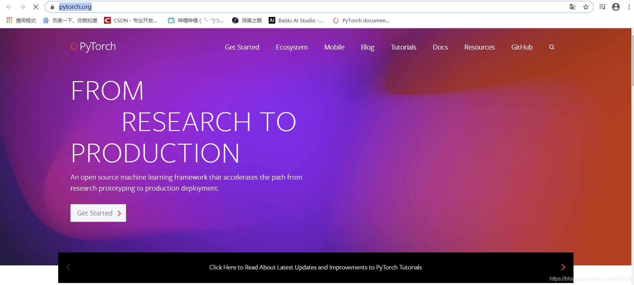
Task: Open the CSDN bookmark
Action: 131,20
